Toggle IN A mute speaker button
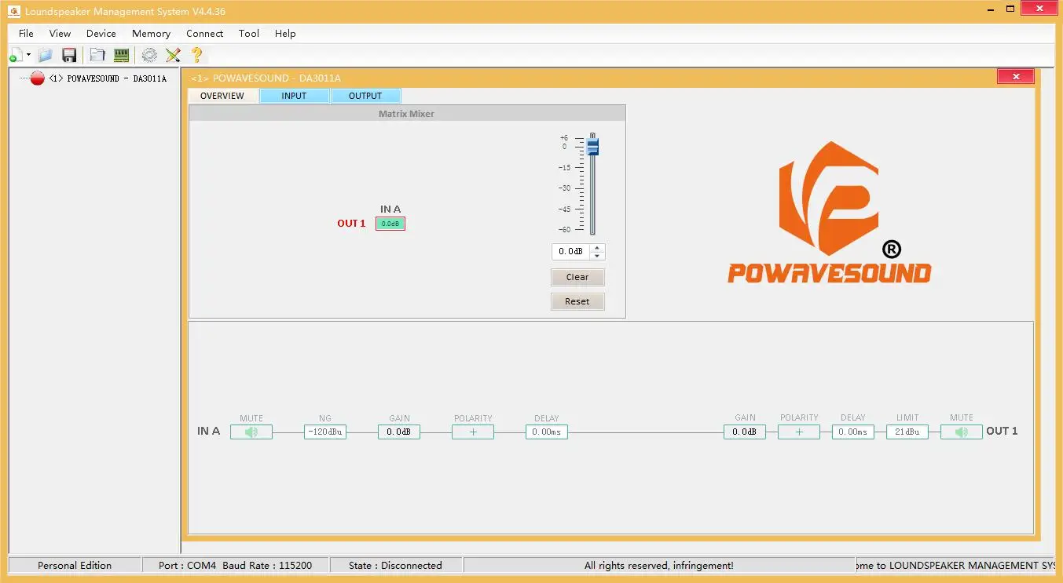The width and height of the screenshot is (1063, 583). coord(251,432)
